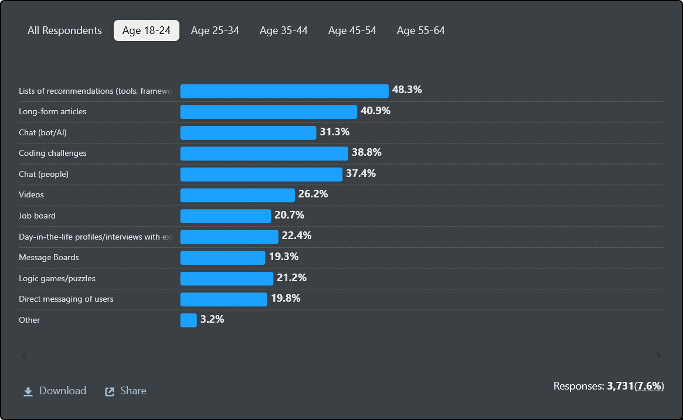Viewport: 683px width, 420px height.
Task: Click the Download arrow icon
Action: (x=28, y=391)
